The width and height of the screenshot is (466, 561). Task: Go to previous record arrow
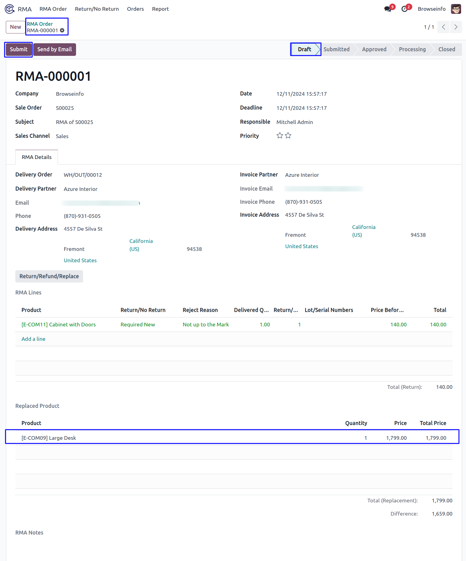444,27
